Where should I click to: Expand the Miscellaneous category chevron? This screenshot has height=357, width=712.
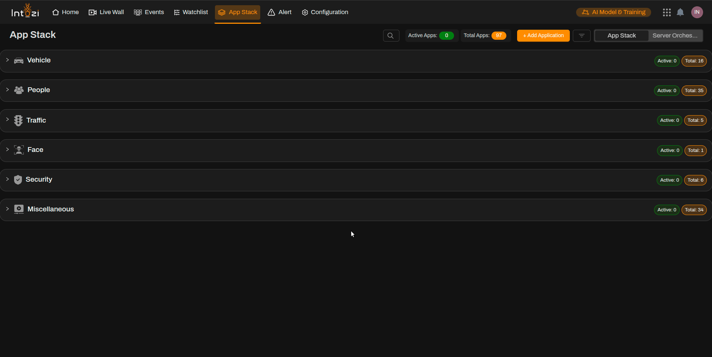pos(7,209)
